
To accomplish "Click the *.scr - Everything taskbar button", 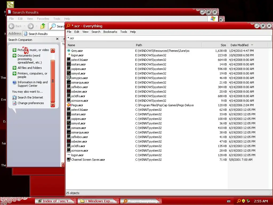I will tap(141, 201).
